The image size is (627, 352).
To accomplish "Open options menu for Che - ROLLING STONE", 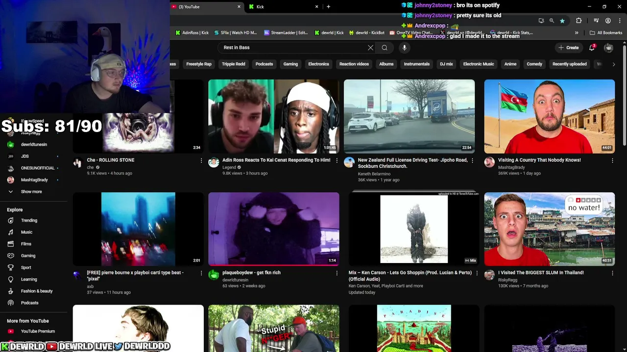I will pyautogui.click(x=201, y=160).
